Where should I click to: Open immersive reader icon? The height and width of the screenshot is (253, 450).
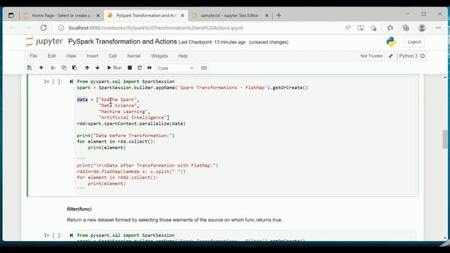pyautogui.click(x=361, y=28)
